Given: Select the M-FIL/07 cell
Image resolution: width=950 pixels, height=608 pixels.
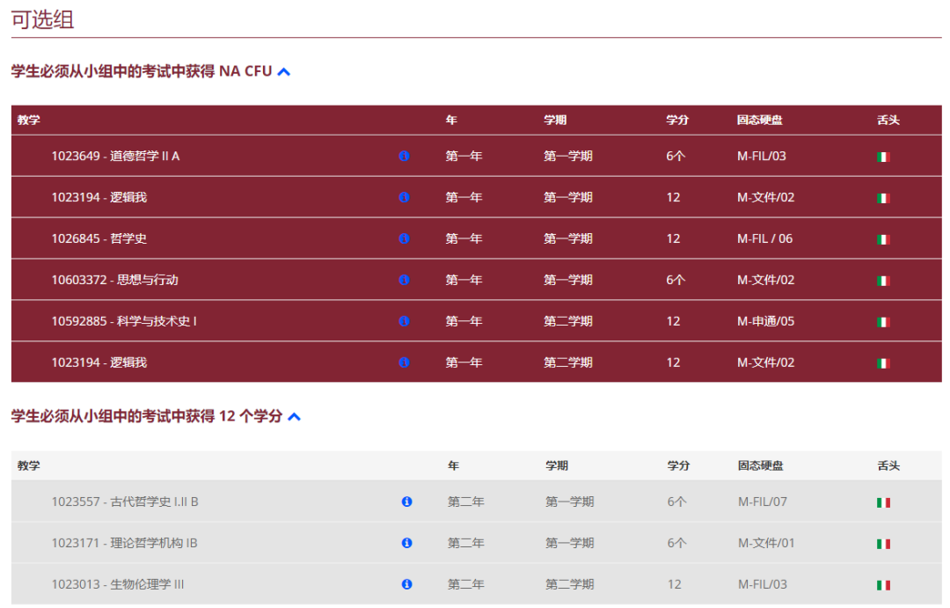Looking at the screenshot, I should [x=762, y=502].
